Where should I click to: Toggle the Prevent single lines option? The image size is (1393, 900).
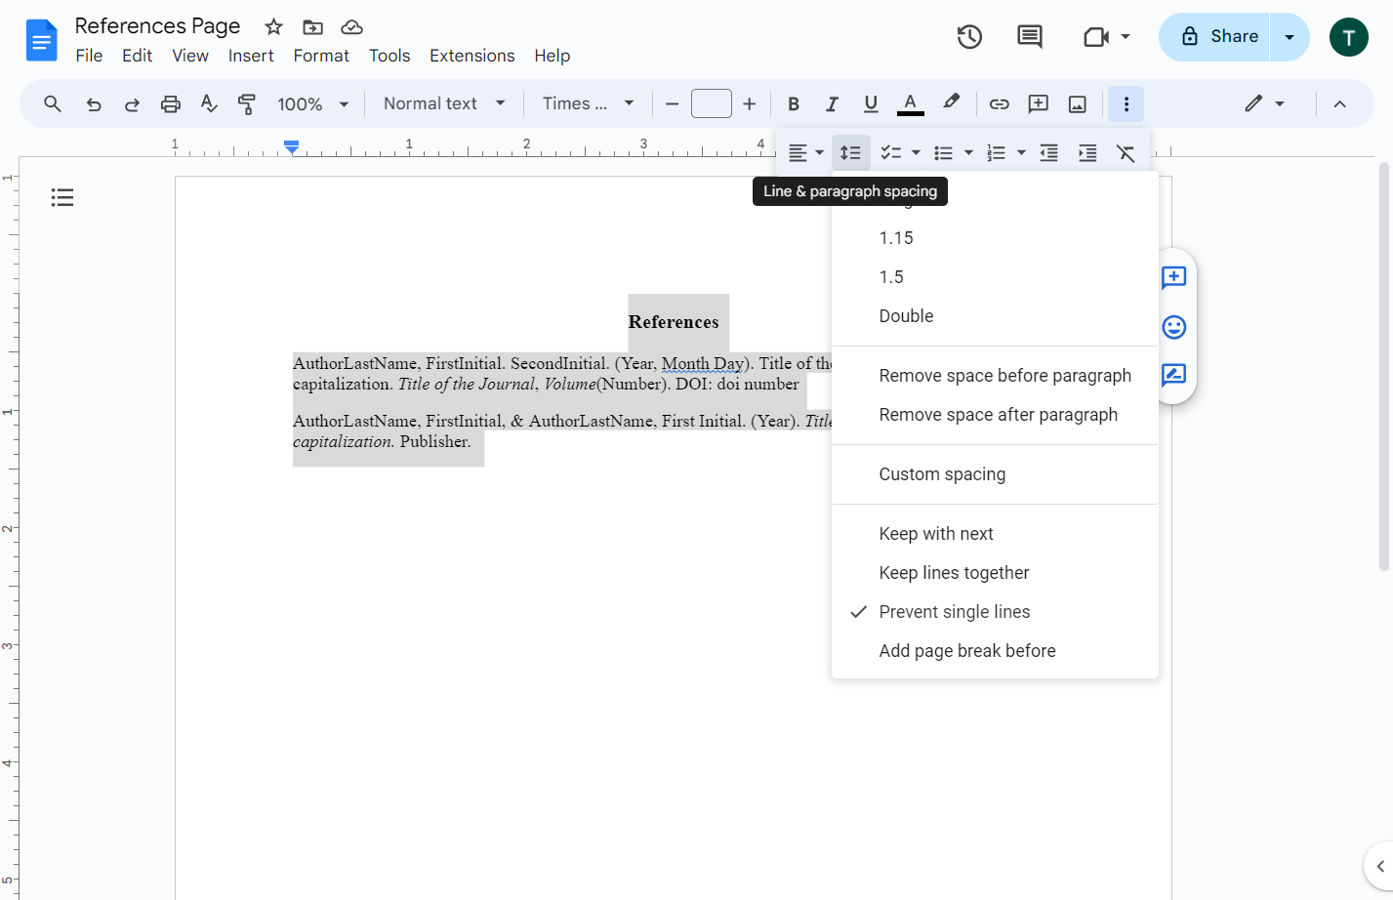(x=996, y=612)
